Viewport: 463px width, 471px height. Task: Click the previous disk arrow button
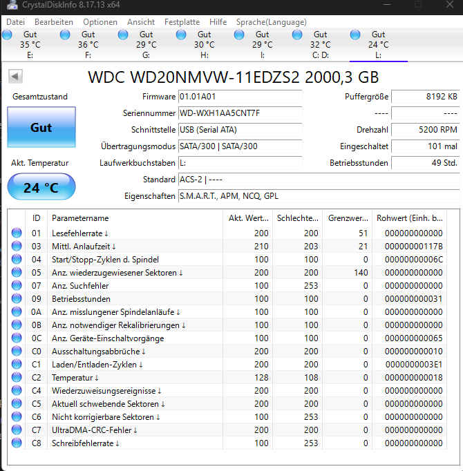(x=15, y=76)
